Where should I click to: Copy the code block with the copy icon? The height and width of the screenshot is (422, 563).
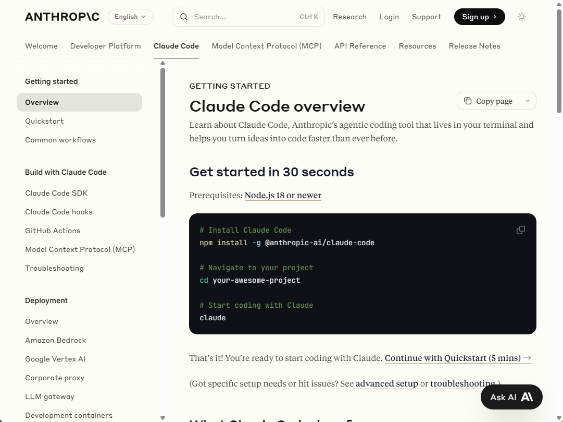[521, 230]
